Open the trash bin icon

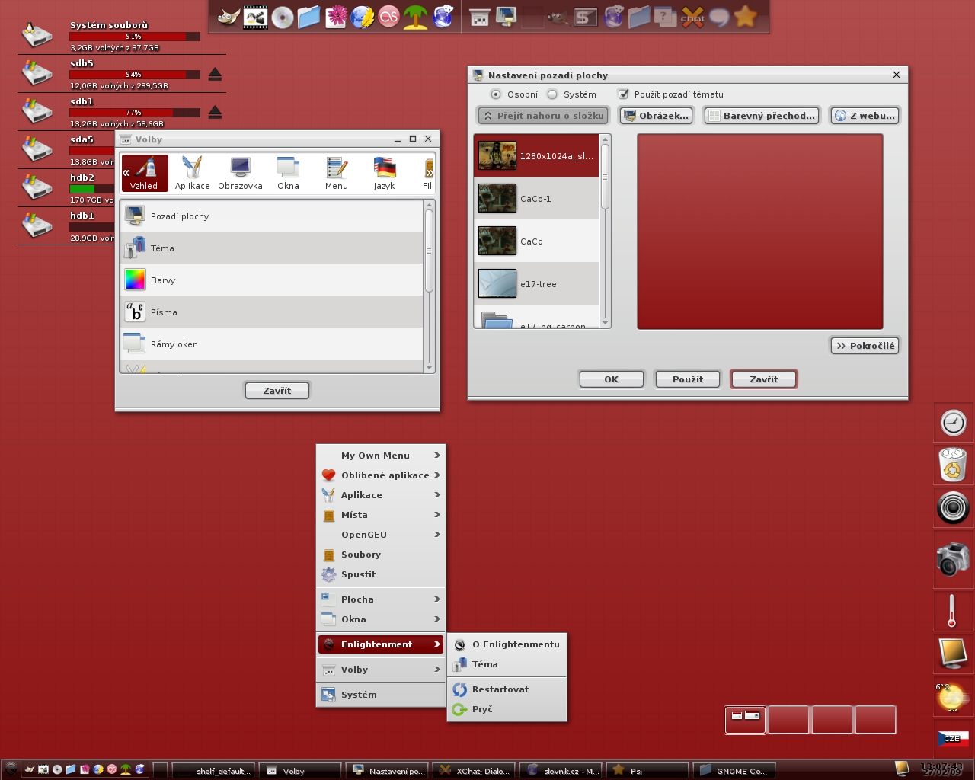pos(953,465)
